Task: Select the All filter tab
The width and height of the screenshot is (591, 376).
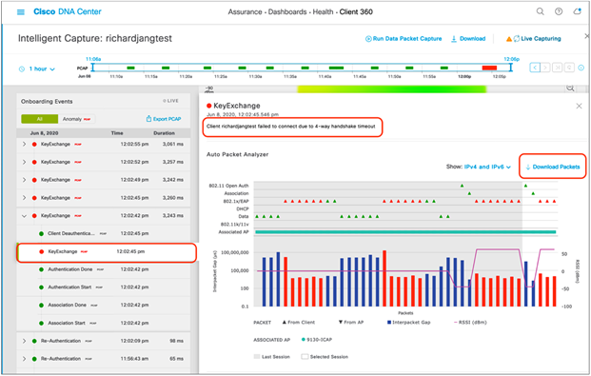Action: pyautogui.click(x=40, y=119)
